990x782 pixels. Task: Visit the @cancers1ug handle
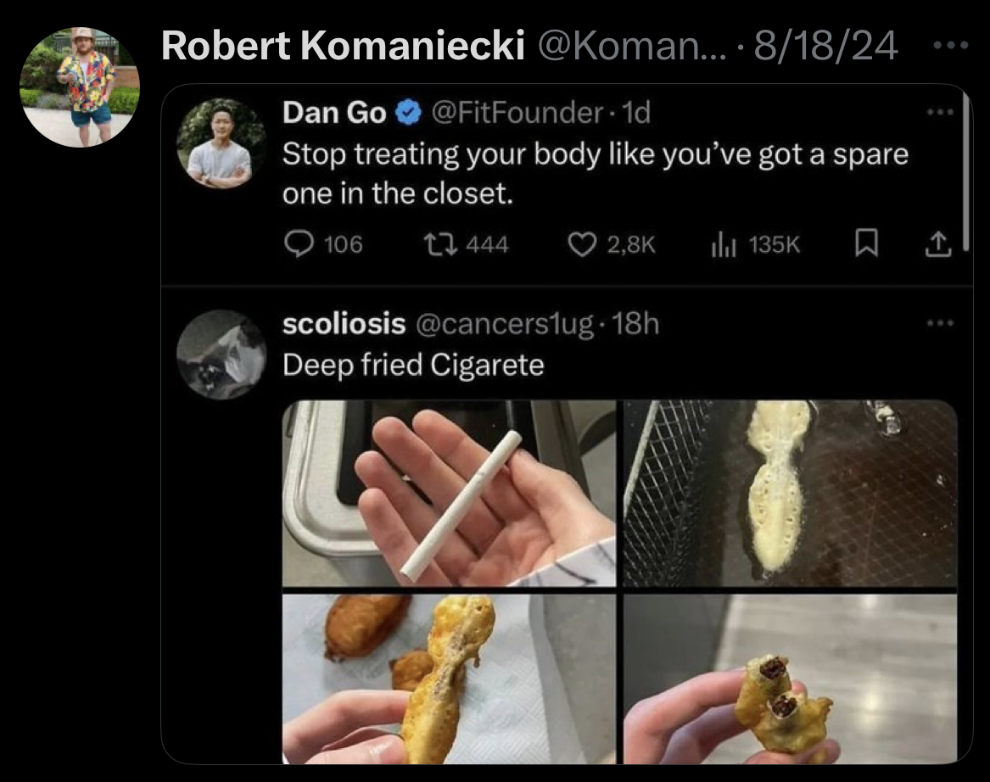click(506, 323)
